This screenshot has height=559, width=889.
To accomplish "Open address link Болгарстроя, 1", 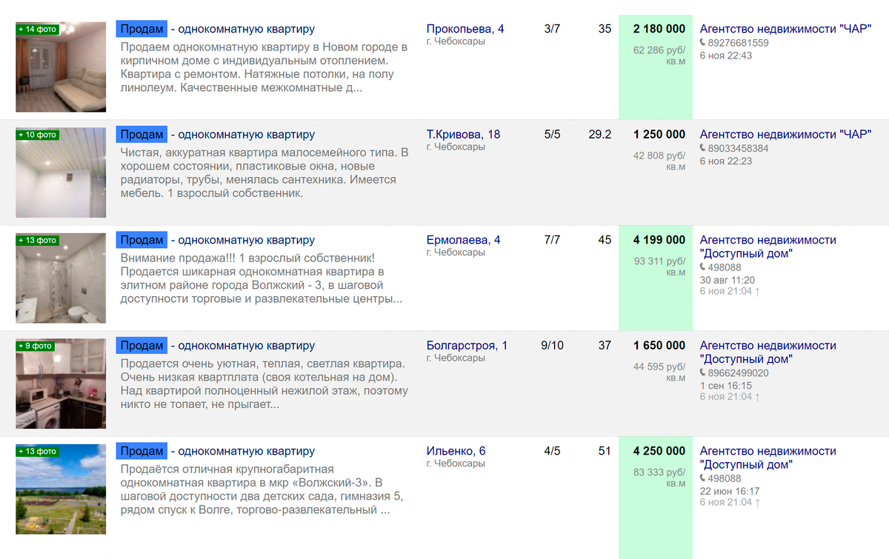I will 467,345.
